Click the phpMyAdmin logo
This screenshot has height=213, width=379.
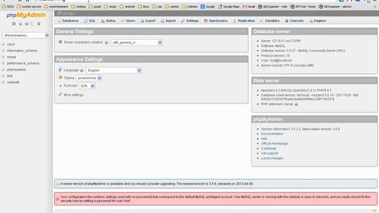point(26,15)
